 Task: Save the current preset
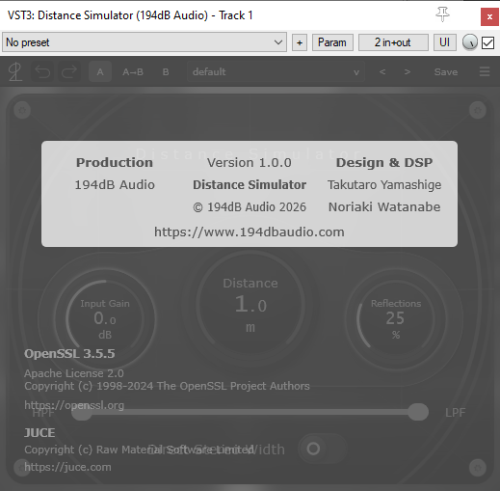(x=446, y=71)
